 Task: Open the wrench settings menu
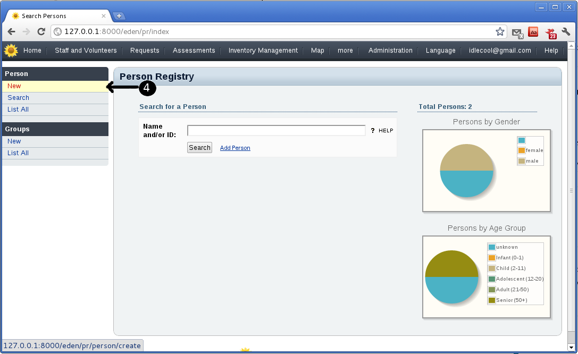566,32
